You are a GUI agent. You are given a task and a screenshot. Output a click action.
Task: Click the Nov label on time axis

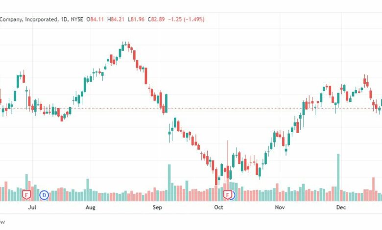coord(280,207)
